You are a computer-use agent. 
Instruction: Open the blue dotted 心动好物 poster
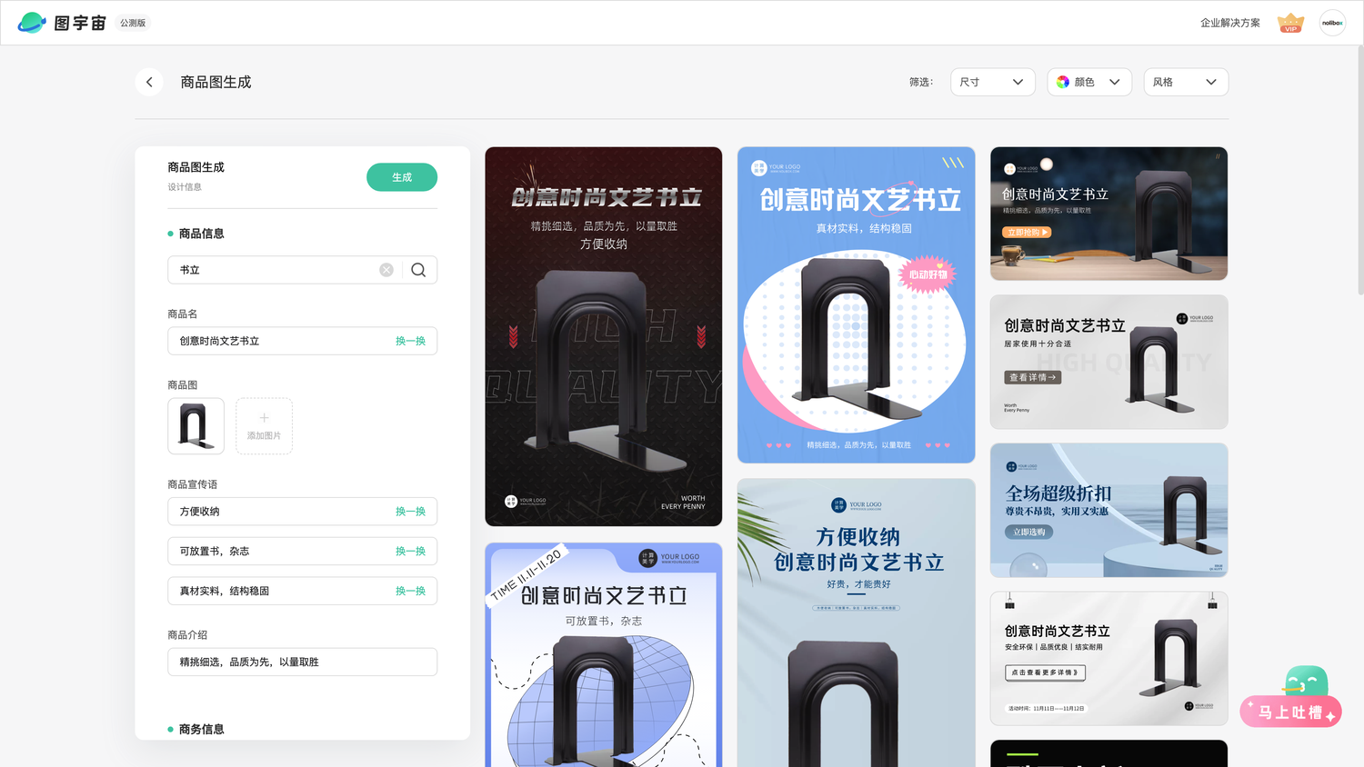[x=857, y=305]
